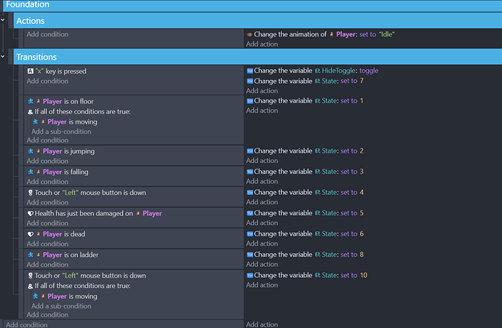502x328 pixels.
Task: Click the platformer icon on Player is jumping condition
Action: pos(30,151)
